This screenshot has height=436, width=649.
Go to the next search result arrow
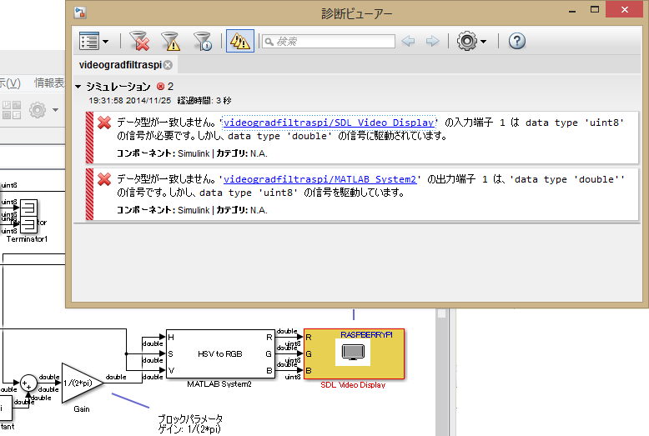tap(432, 41)
